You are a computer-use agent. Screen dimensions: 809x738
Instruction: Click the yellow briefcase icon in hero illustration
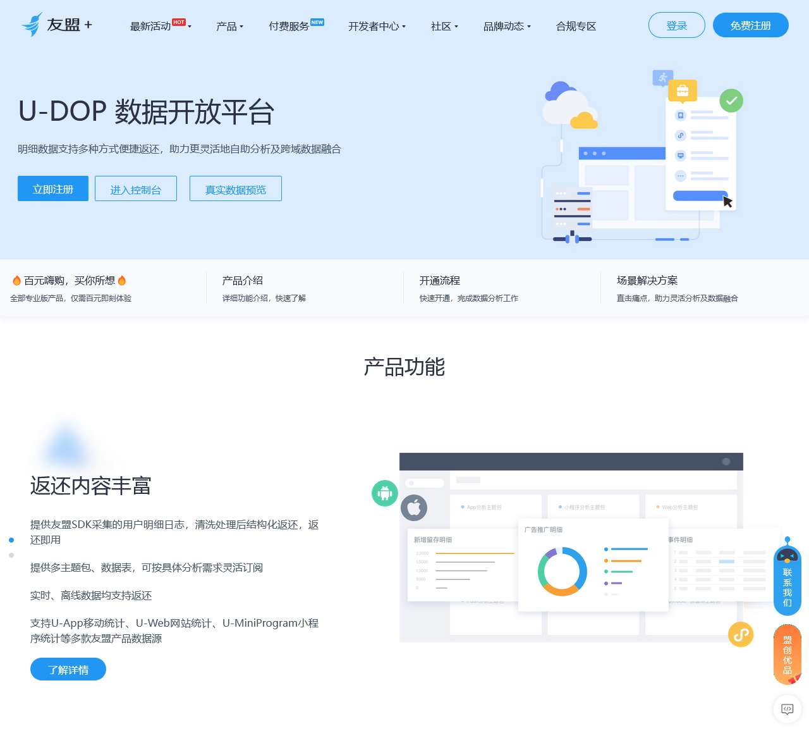(x=683, y=91)
